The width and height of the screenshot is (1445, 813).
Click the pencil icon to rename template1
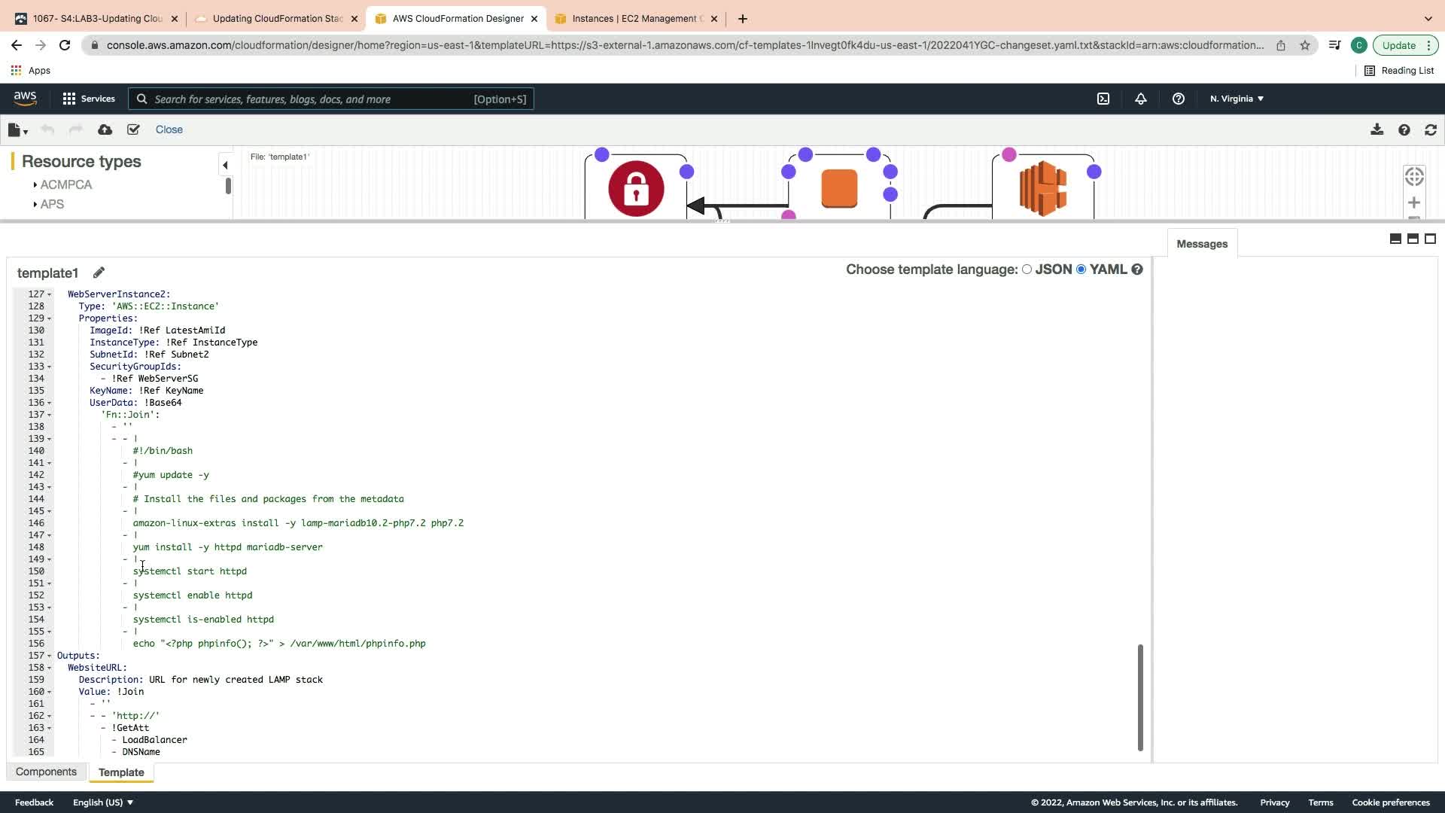pyautogui.click(x=99, y=273)
